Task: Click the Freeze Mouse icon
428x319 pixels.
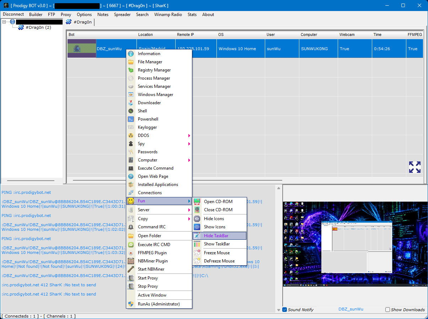Action: click(197, 253)
